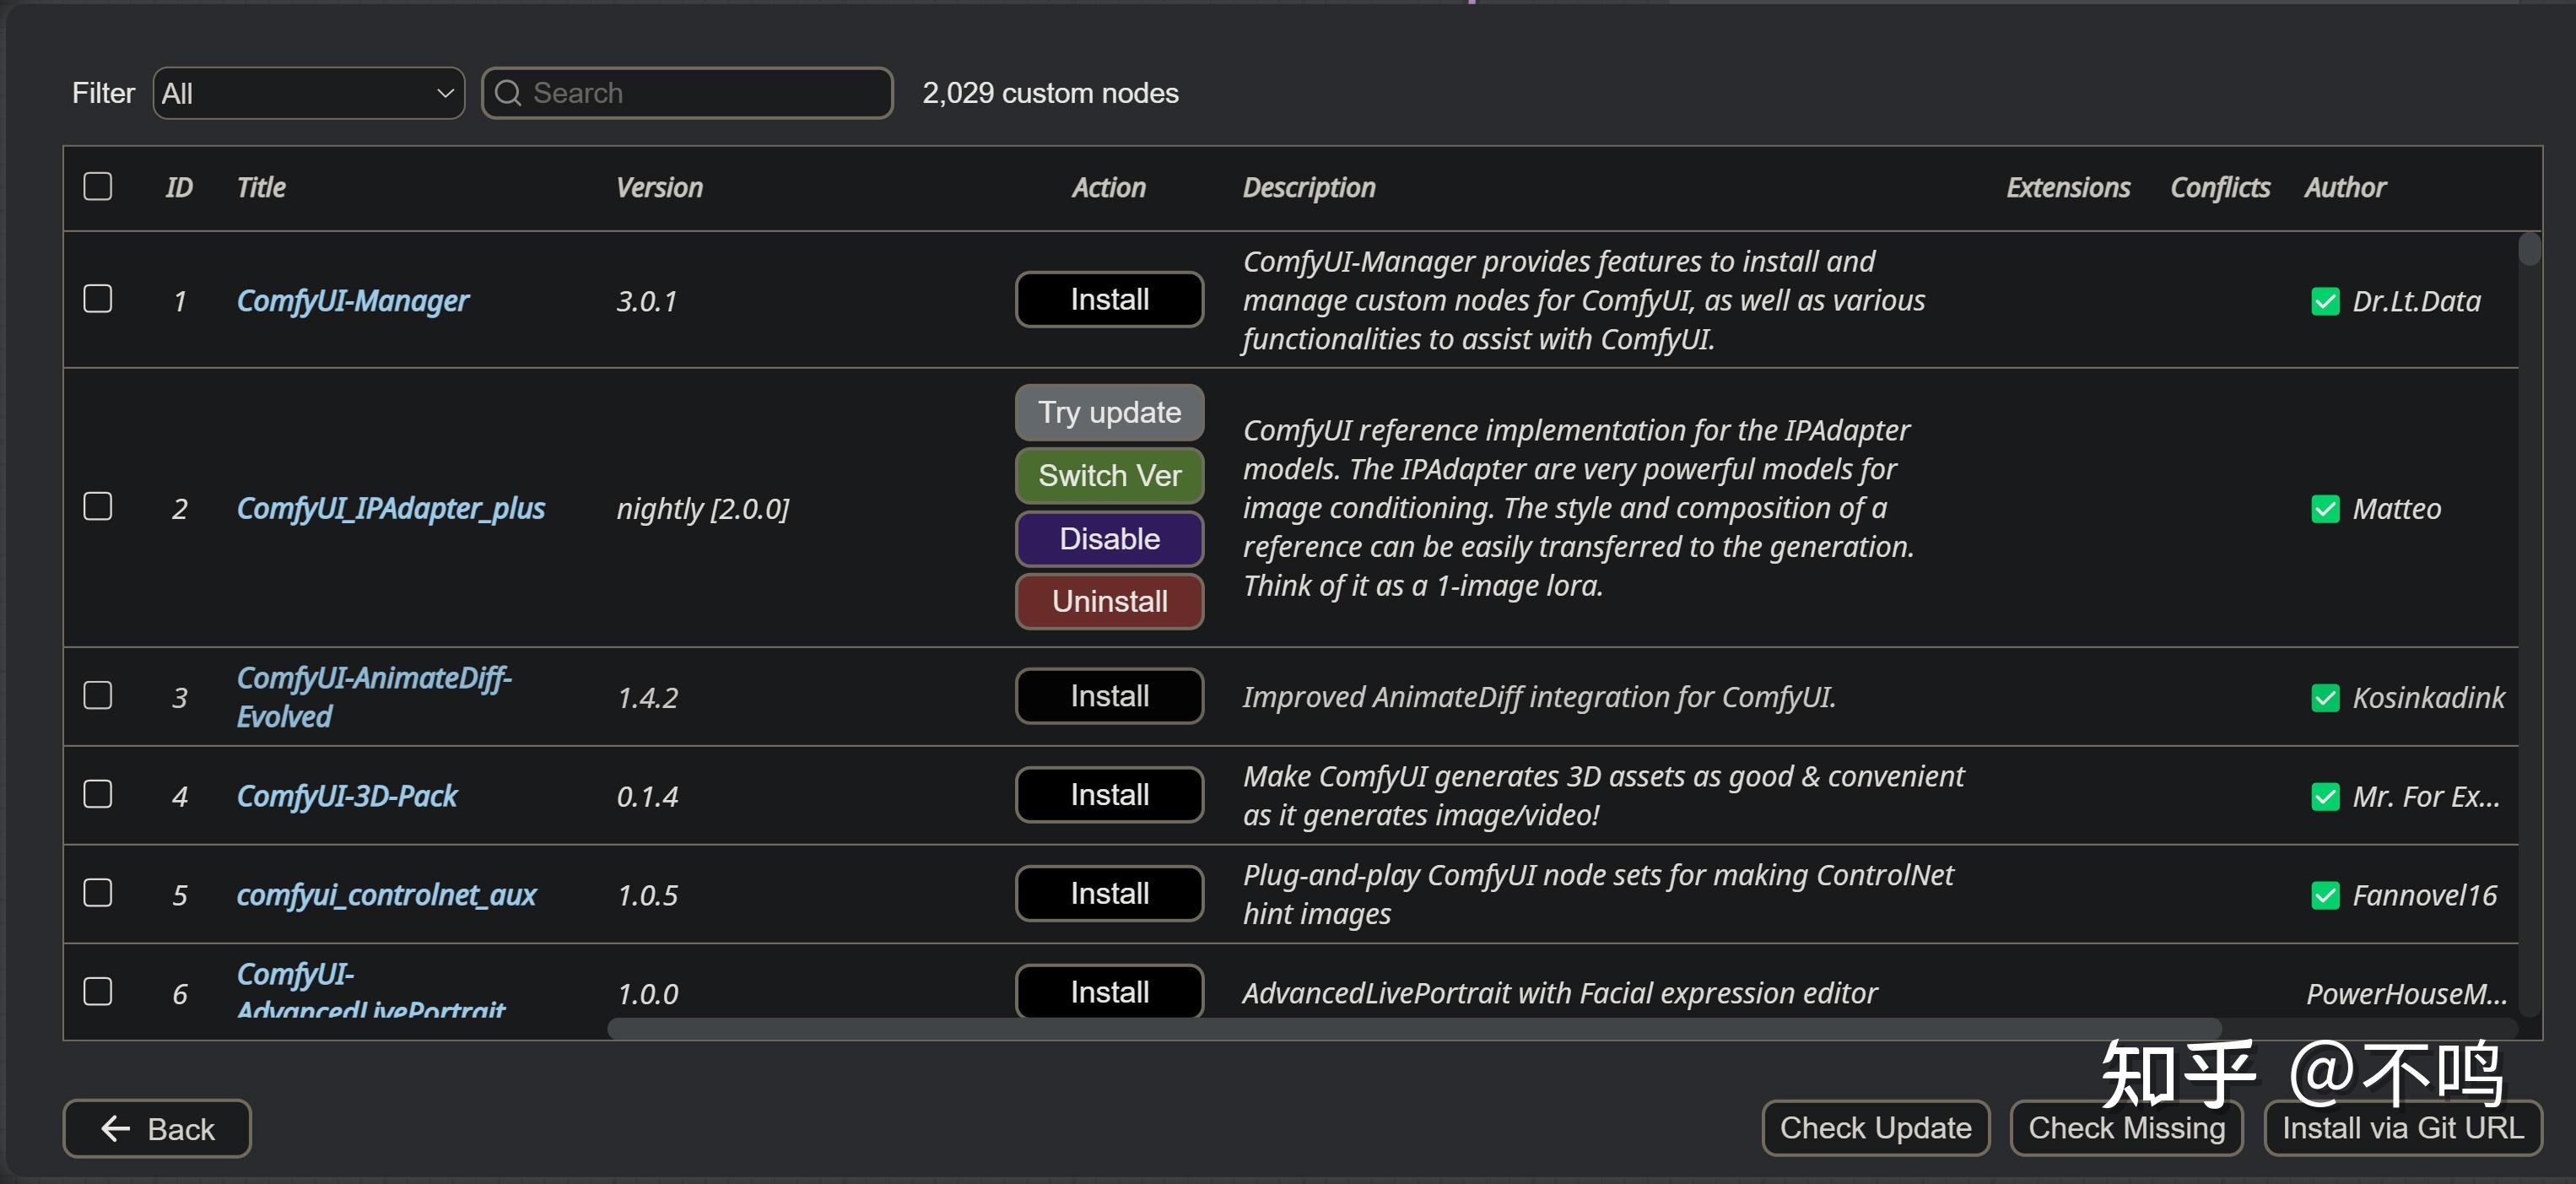The image size is (2576, 1184).
Task: Click the left arrow on the Back button
Action: pyautogui.click(x=116, y=1128)
